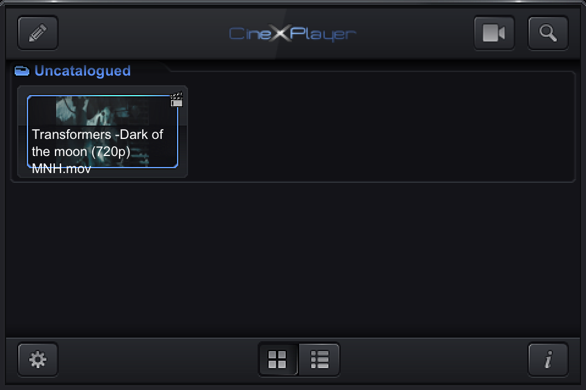Open edit mode with the pencil icon
Screen dimensions: 586x390
pos(38,33)
